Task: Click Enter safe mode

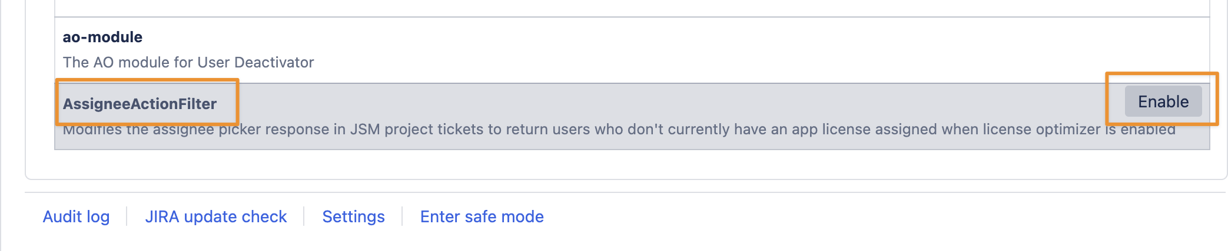Action: tap(482, 216)
